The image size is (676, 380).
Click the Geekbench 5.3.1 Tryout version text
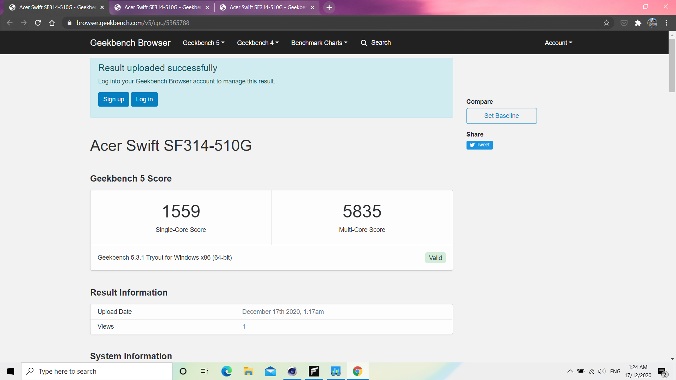coord(164,258)
